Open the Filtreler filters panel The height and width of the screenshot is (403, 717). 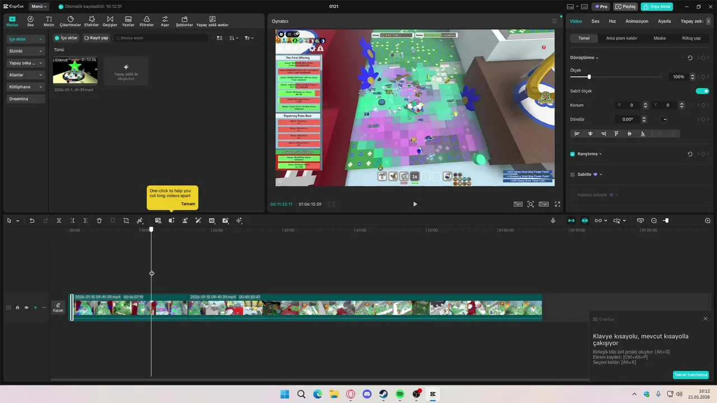pos(146,21)
